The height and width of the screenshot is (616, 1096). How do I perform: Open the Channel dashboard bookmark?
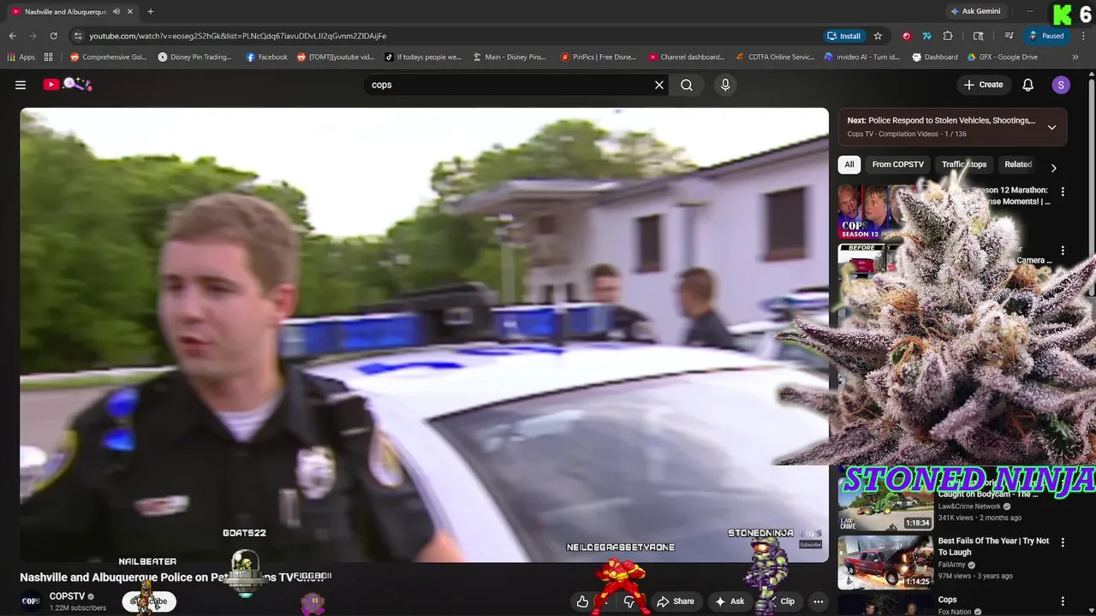pos(687,57)
